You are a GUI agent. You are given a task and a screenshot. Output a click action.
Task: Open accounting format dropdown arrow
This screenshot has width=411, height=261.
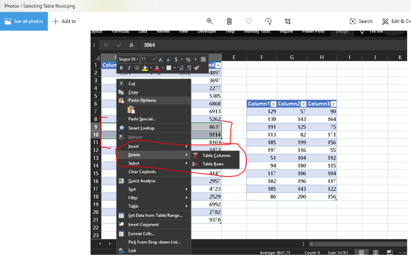tap(182, 60)
